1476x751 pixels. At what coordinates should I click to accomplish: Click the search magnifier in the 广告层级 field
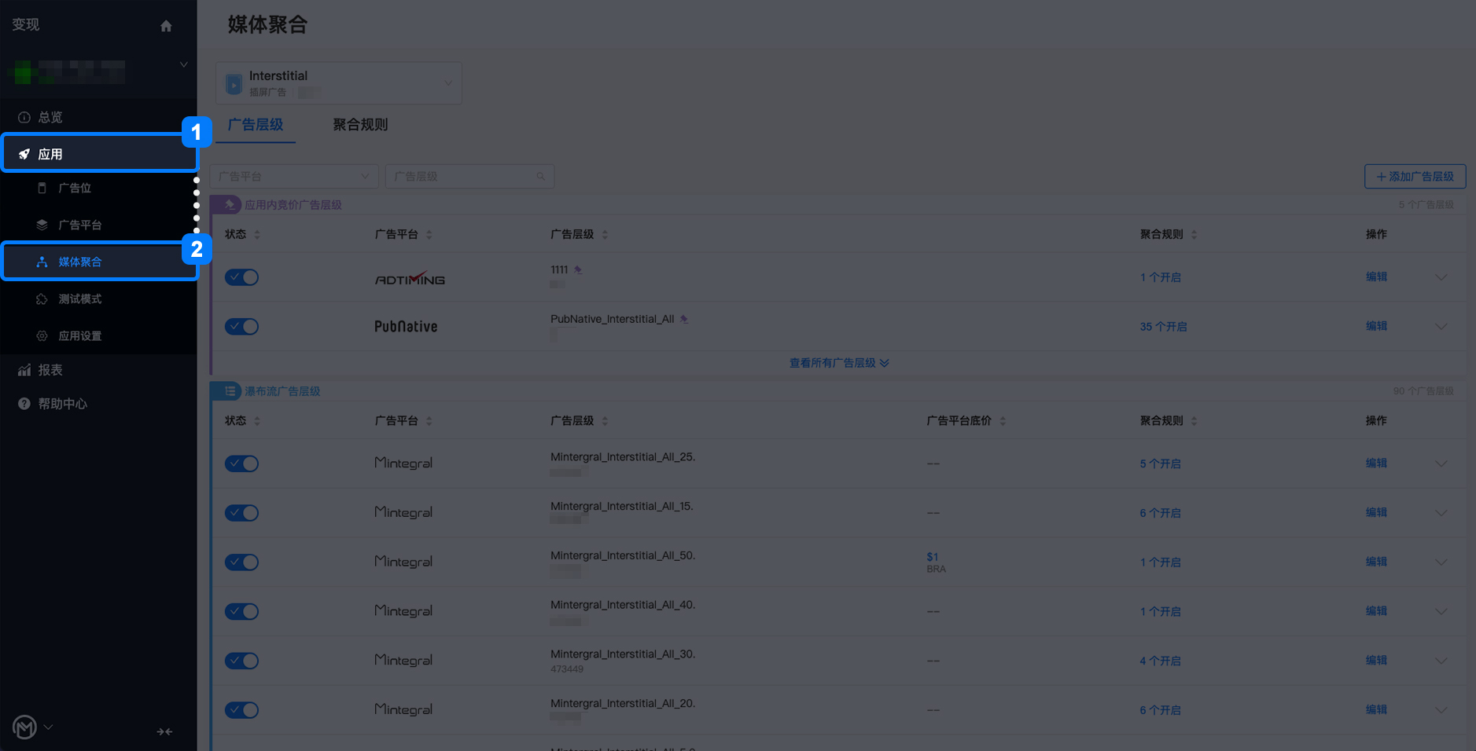tap(540, 176)
